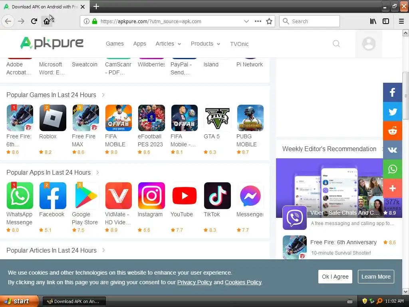Share page via VK sidebar button

(393, 150)
